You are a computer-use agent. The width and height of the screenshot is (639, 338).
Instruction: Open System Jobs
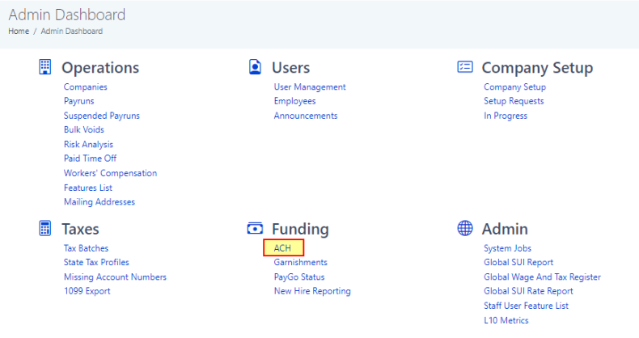[508, 248]
